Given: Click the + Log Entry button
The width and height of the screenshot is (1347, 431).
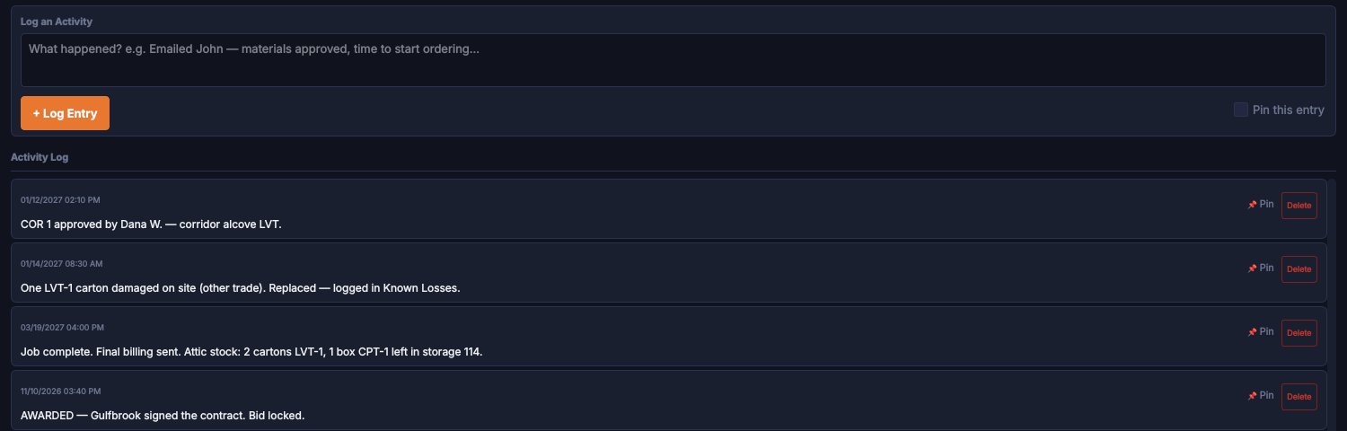Looking at the screenshot, I should click(x=65, y=113).
